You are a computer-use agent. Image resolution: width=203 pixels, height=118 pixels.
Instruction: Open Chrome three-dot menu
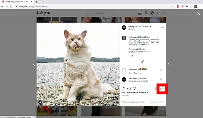200,6
